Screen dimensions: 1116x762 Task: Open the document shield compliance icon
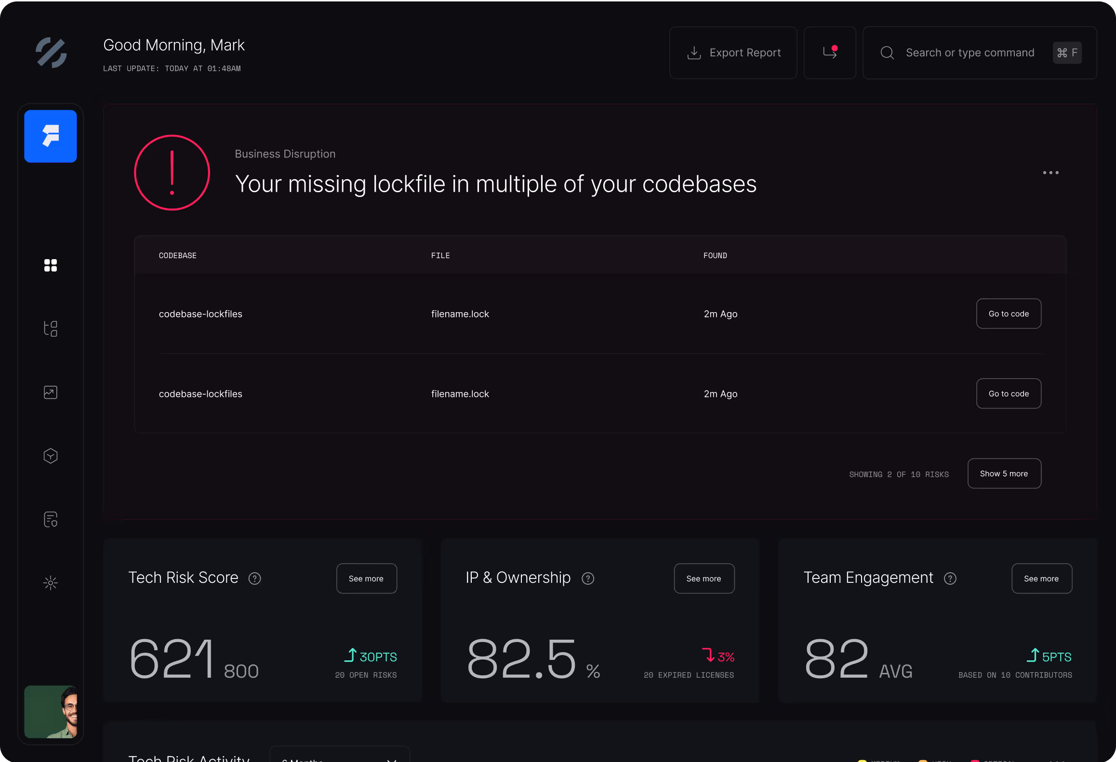pos(51,519)
